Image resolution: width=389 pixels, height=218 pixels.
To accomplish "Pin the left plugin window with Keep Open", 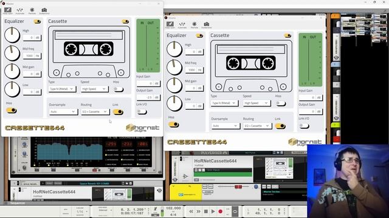I will 8,11.
